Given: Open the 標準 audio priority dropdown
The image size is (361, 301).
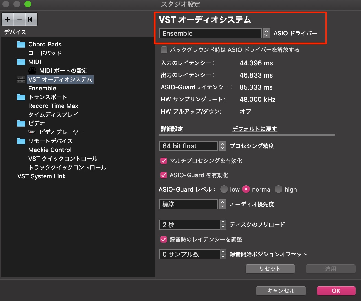Looking at the screenshot, I should [x=189, y=204].
